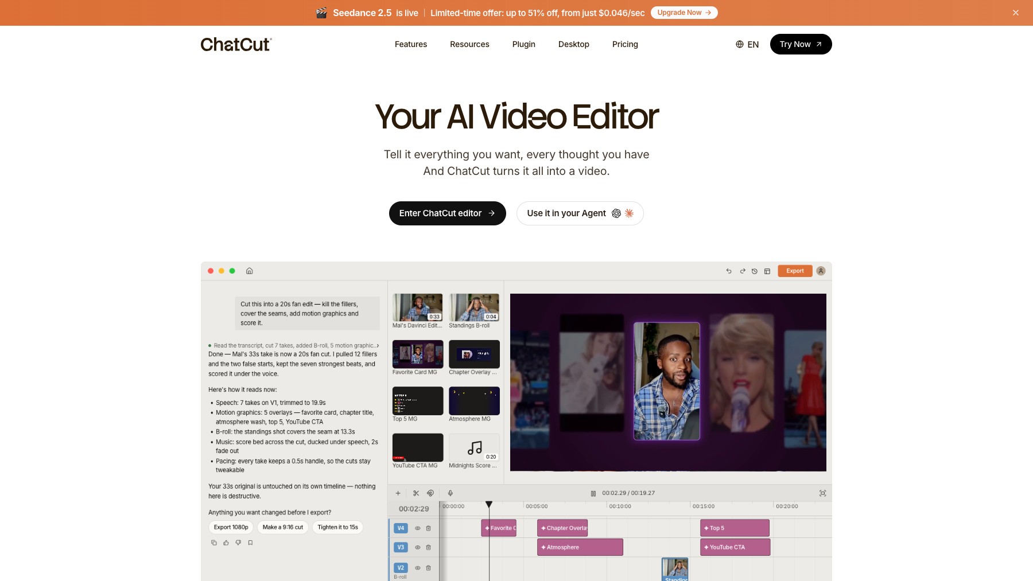Select the Atmosphere clip on track V3
The image size is (1033, 581).
[580, 547]
